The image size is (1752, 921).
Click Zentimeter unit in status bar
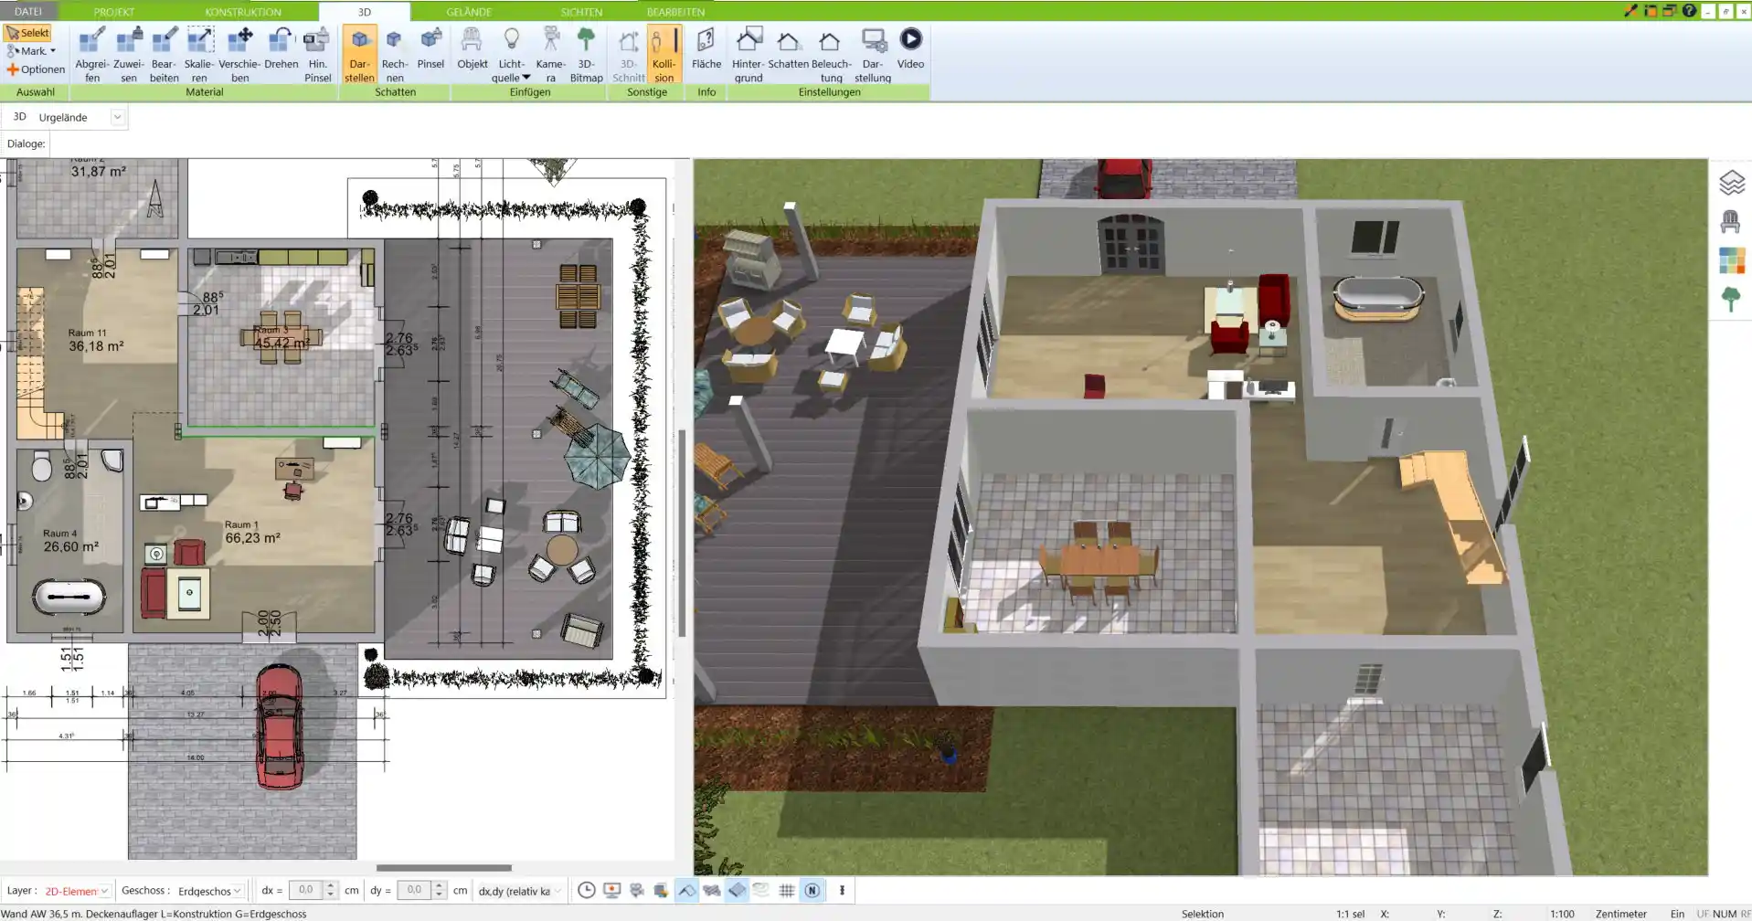click(x=1620, y=914)
